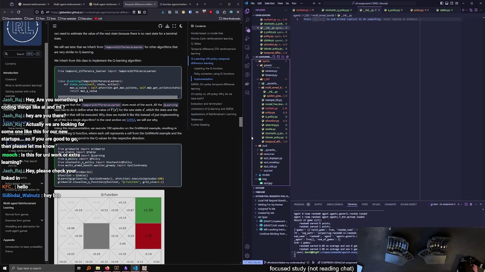Enter fullscreen mode on notes page

pyautogui.click(x=174, y=26)
